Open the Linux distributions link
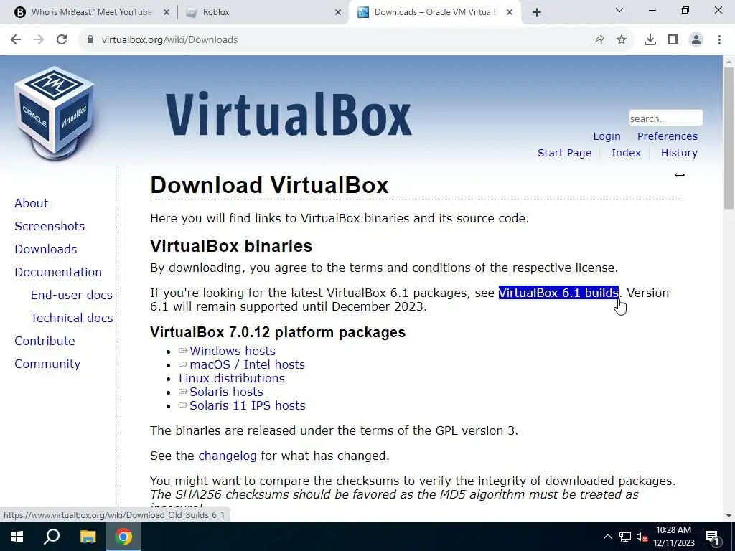This screenshot has height=551, width=735. 232,378
